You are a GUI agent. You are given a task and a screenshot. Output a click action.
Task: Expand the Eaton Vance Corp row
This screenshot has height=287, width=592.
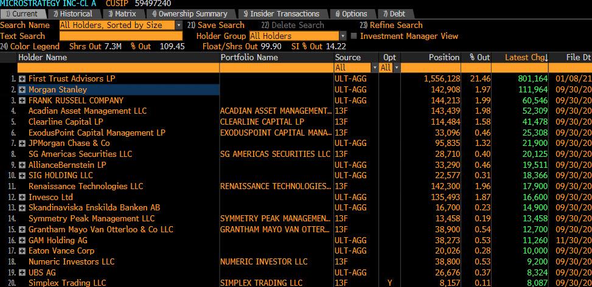[x=23, y=251]
